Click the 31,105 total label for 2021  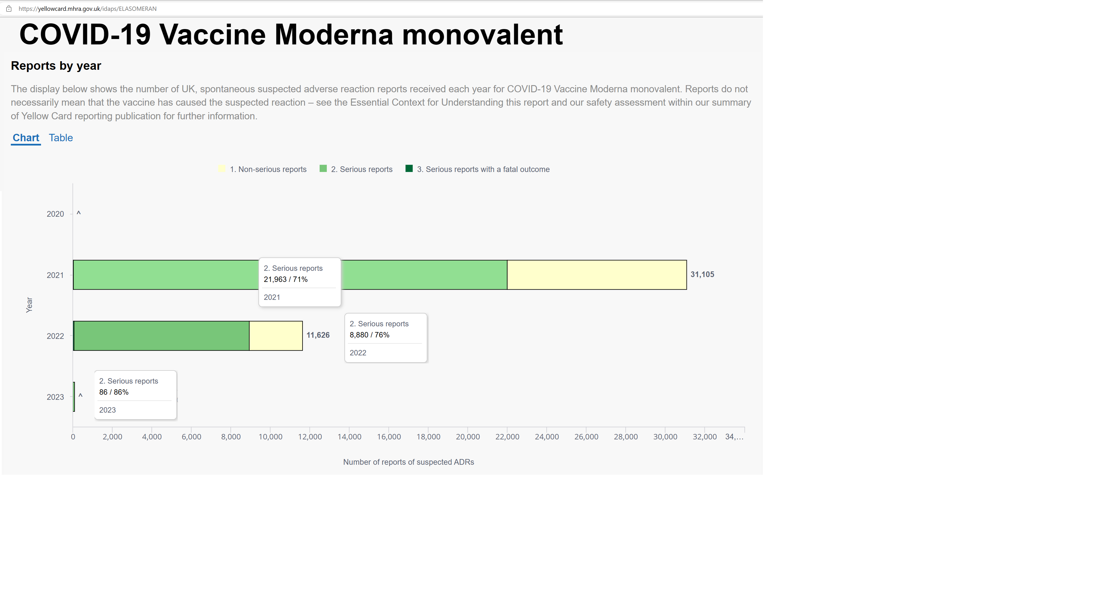click(702, 275)
